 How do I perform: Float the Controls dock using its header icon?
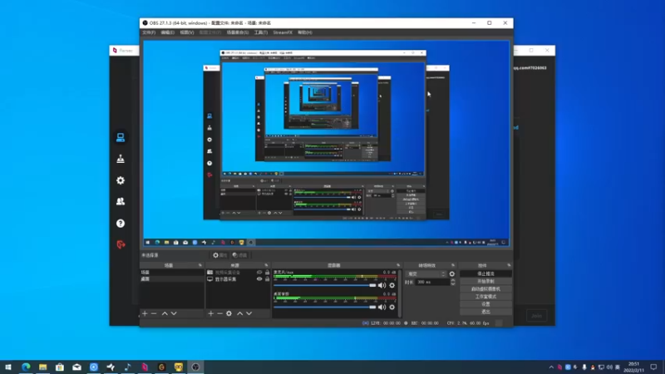click(x=509, y=265)
